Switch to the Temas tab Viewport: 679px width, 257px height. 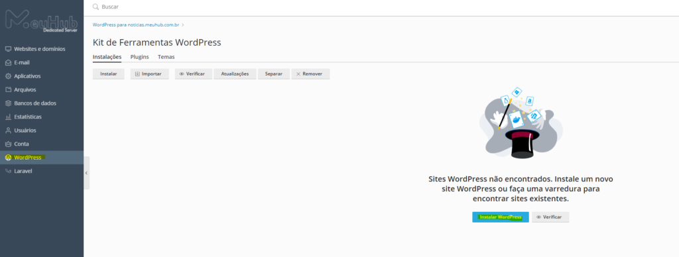tap(166, 57)
